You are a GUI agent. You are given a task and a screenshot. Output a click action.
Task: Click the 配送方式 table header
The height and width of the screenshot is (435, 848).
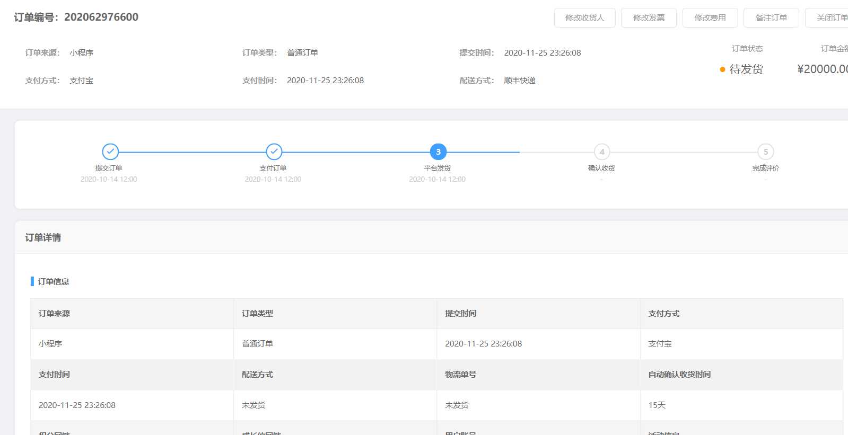click(x=257, y=375)
